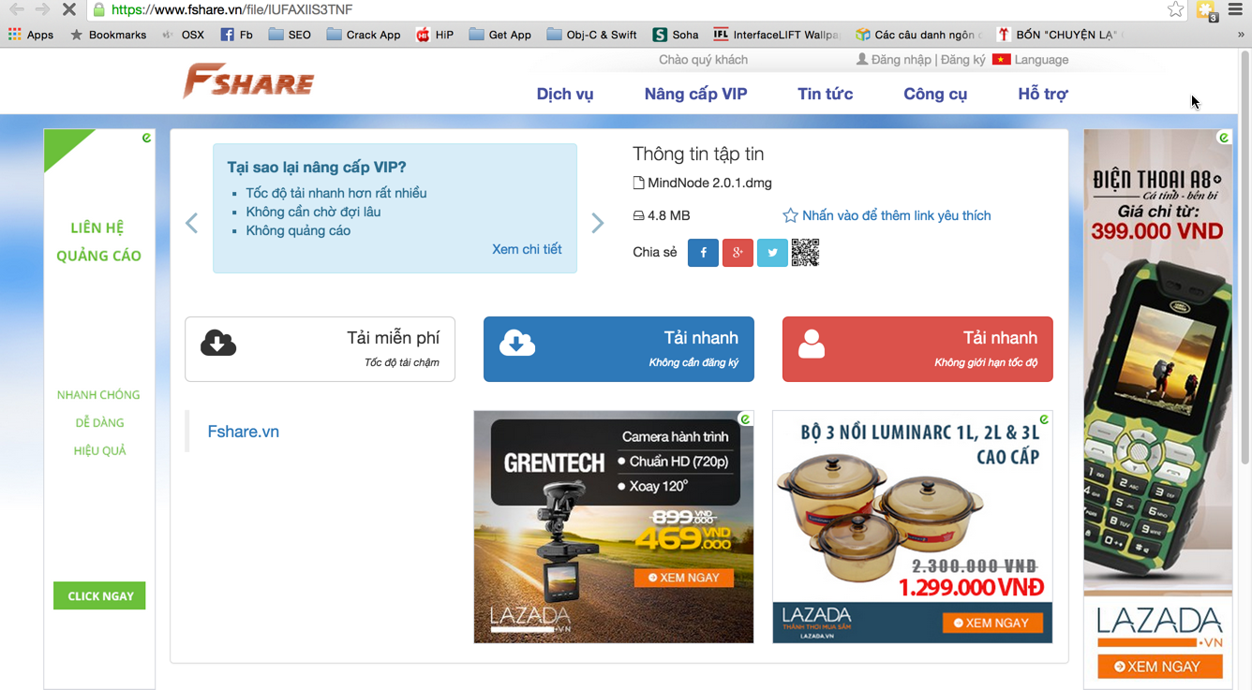Show previous VIP info slide
This screenshot has height=690, width=1252.
point(192,223)
